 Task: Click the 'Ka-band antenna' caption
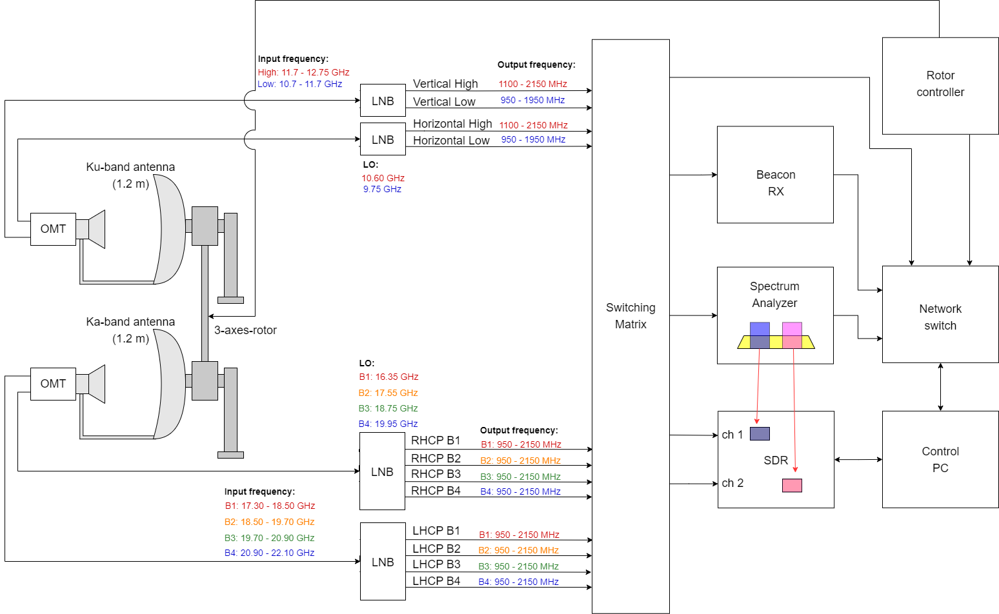tap(130, 322)
